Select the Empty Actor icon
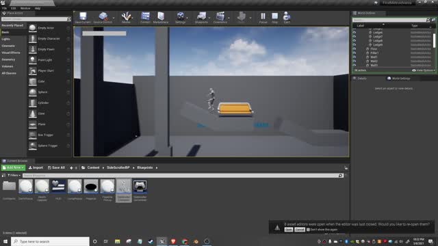This screenshot has width=438, height=246. point(33,28)
